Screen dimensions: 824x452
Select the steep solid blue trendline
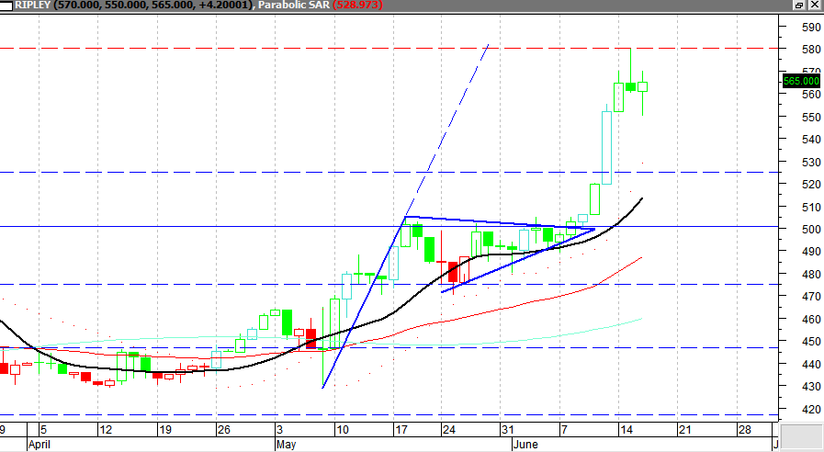coord(364,302)
